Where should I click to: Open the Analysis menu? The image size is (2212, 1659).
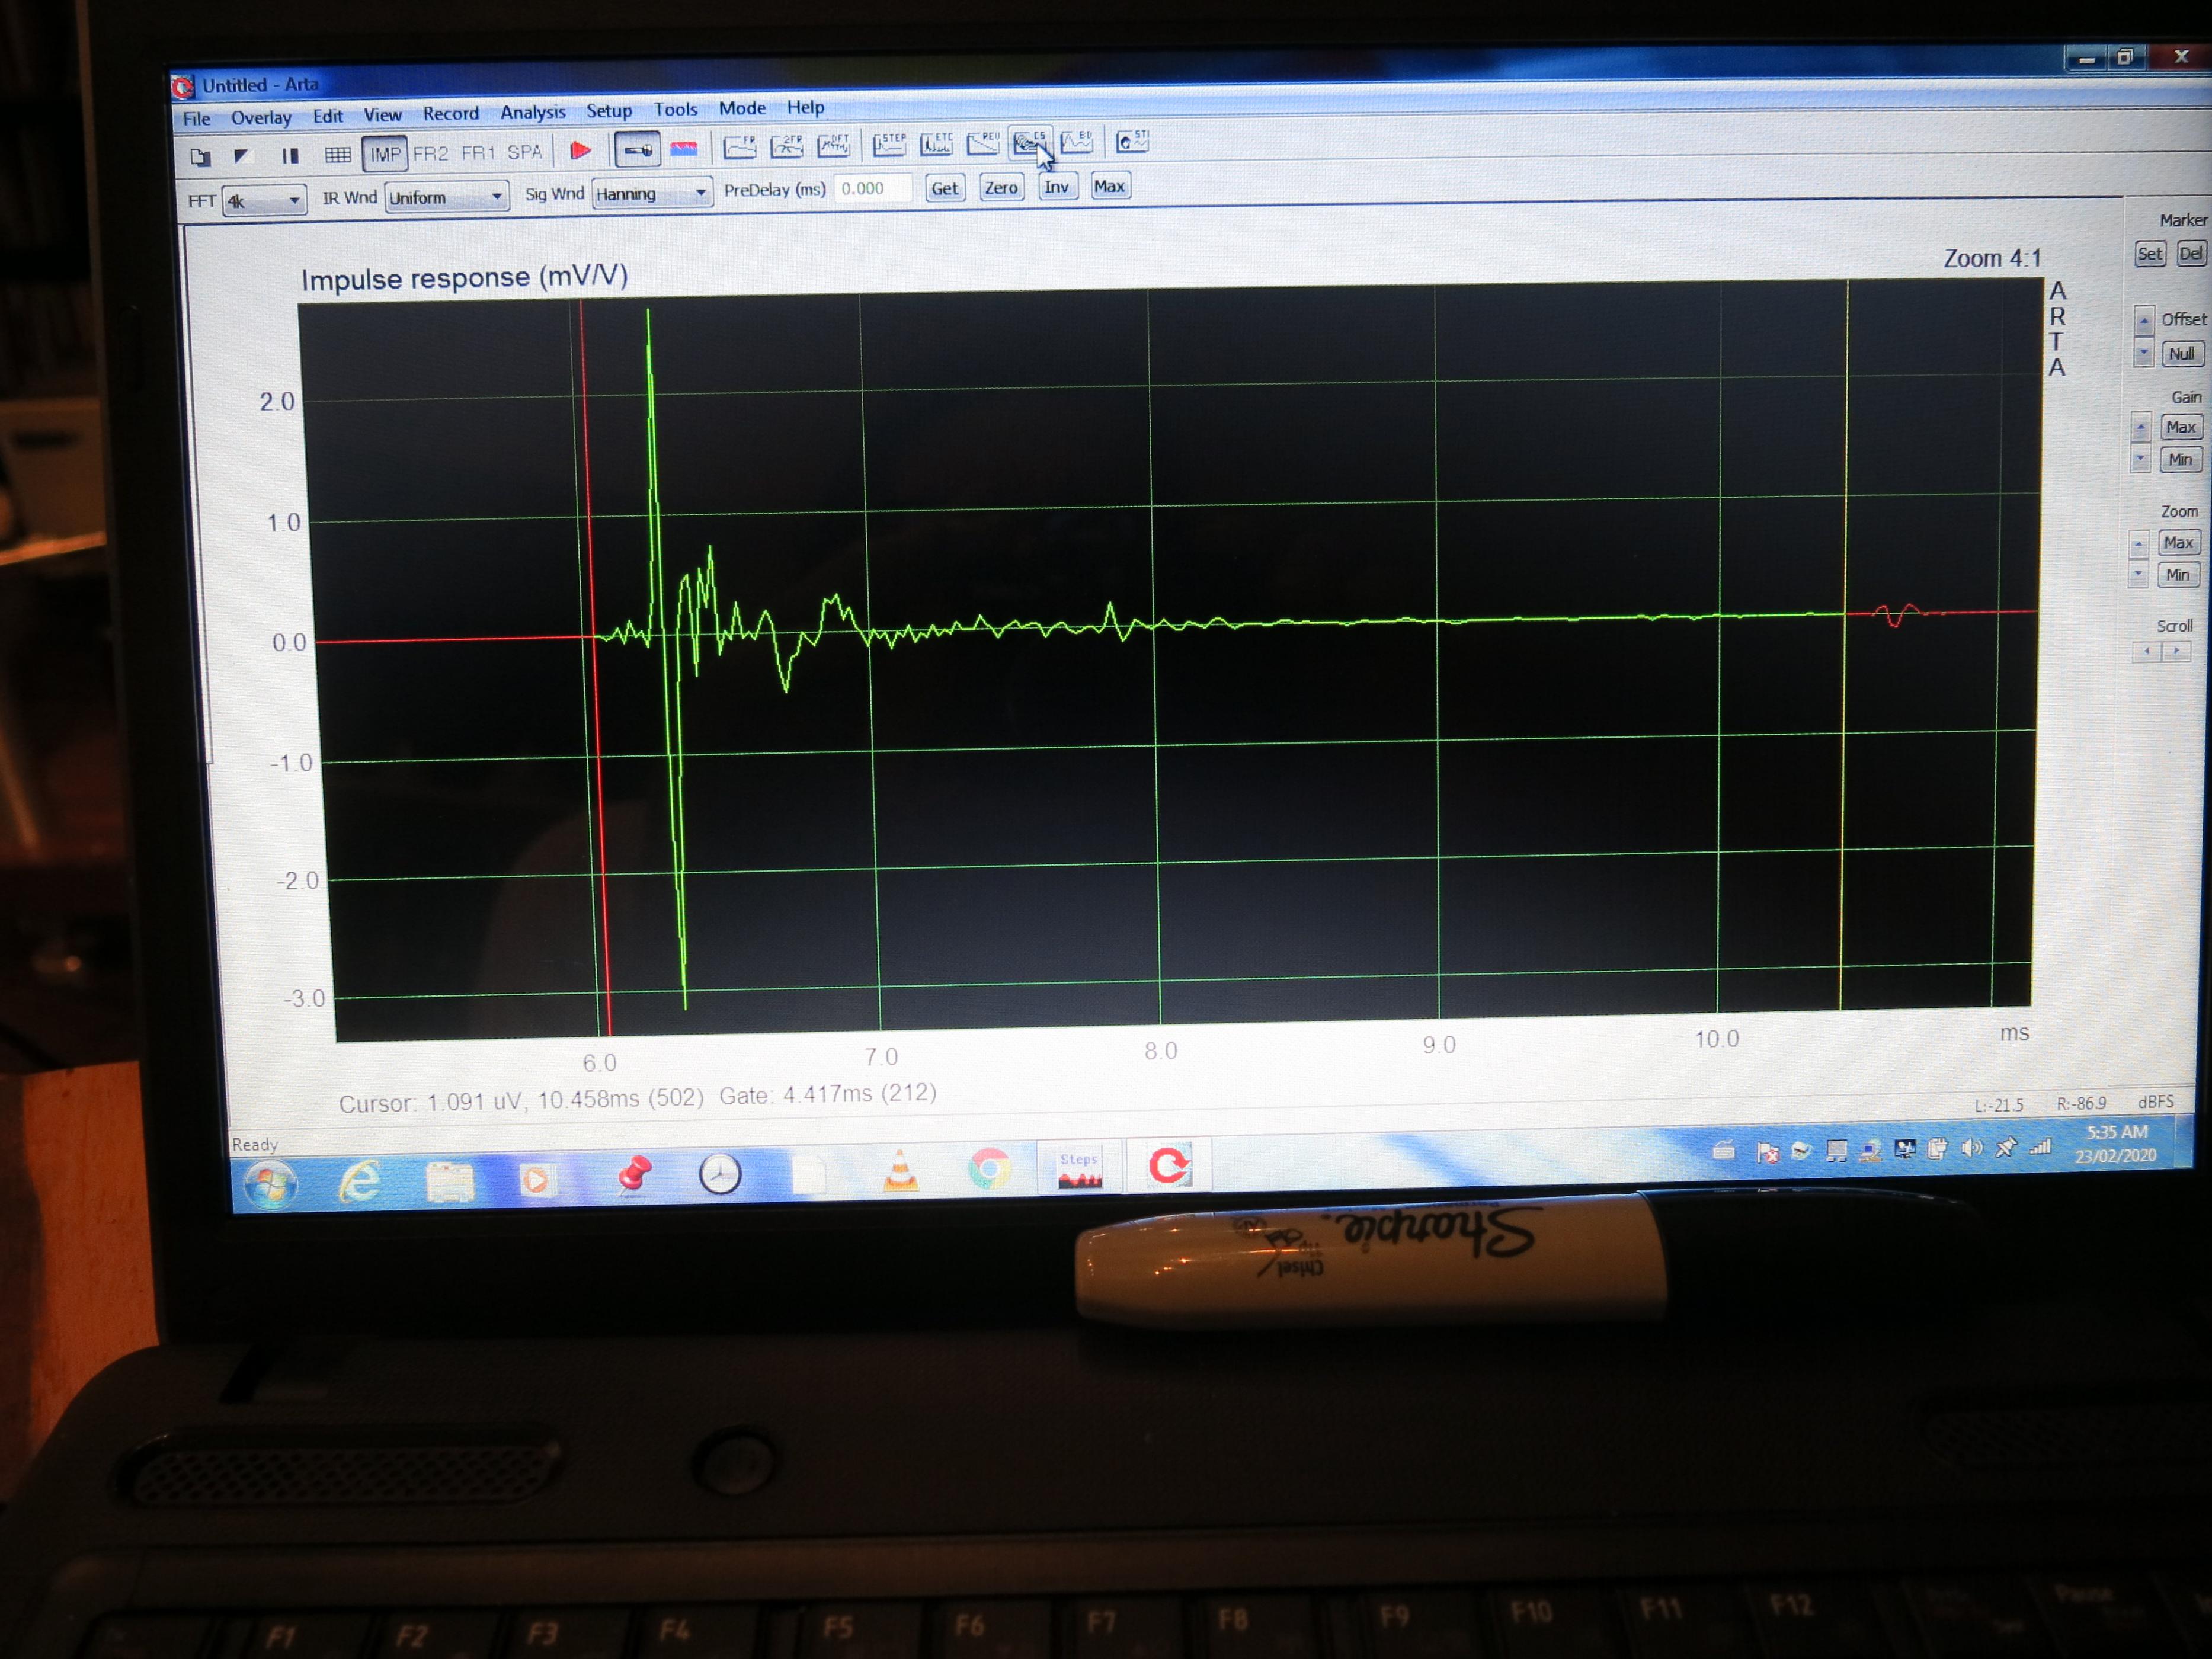[533, 112]
